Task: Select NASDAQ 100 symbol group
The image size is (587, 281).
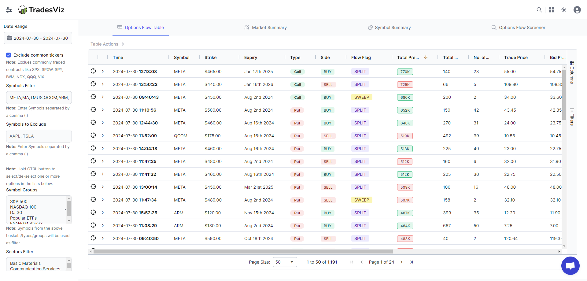Action: coord(23,207)
